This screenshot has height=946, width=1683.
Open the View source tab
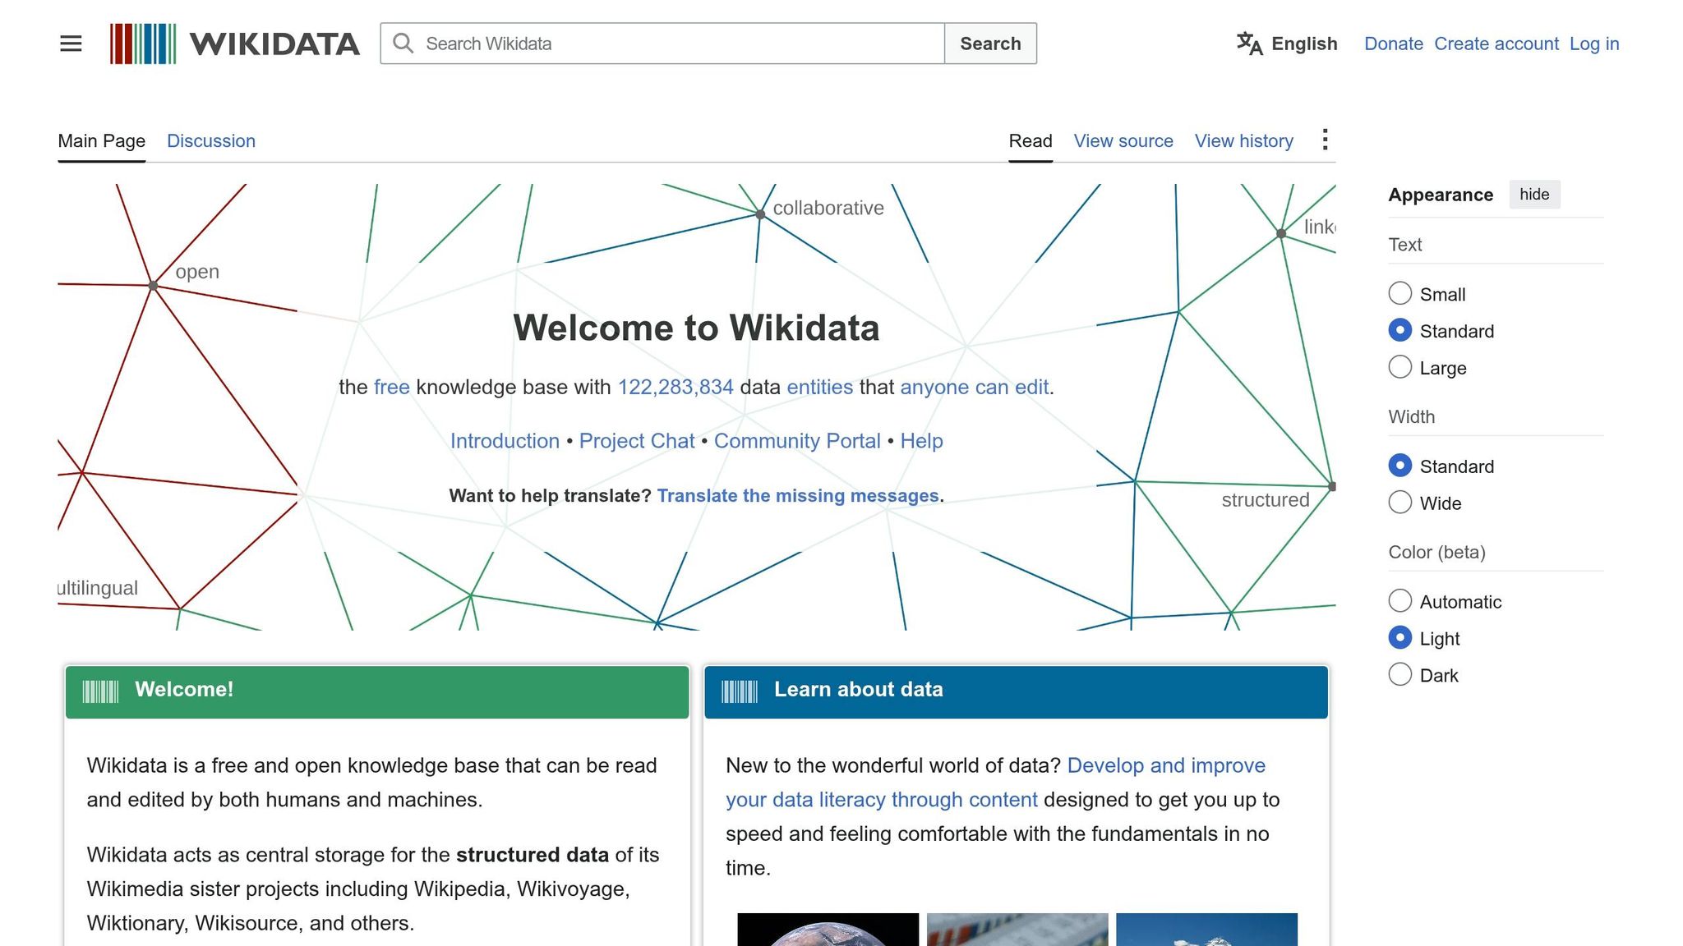pyautogui.click(x=1123, y=141)
